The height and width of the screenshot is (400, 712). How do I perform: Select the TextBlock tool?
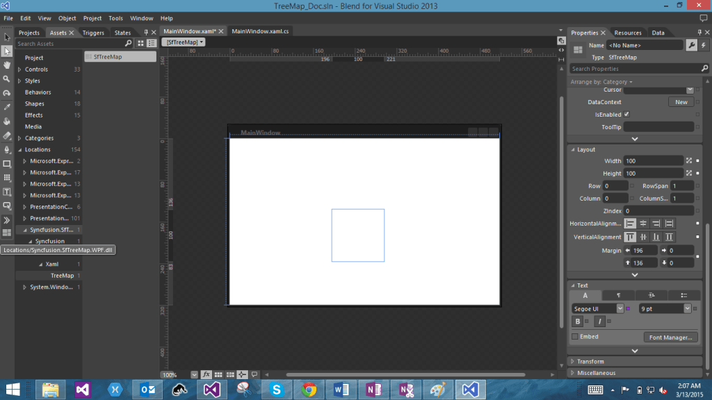pos(7,192)
